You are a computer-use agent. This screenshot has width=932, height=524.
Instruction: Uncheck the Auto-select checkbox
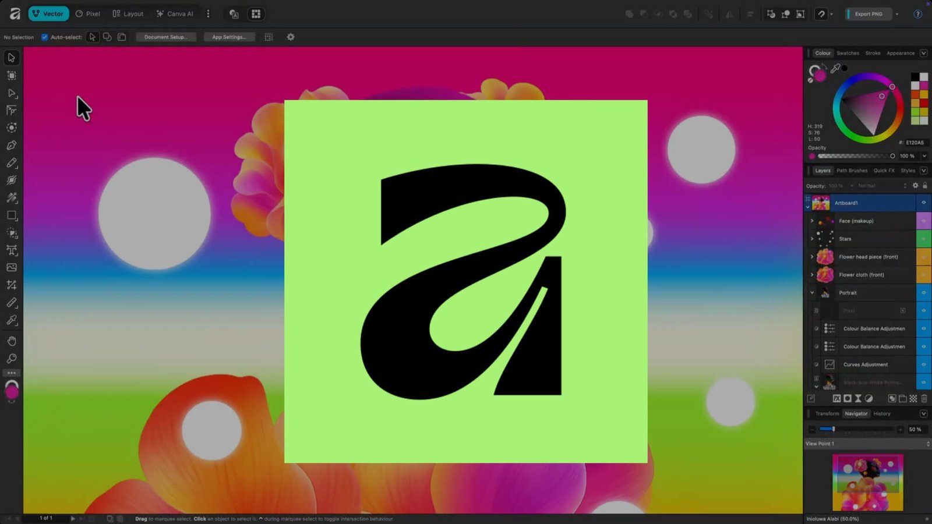44,37
